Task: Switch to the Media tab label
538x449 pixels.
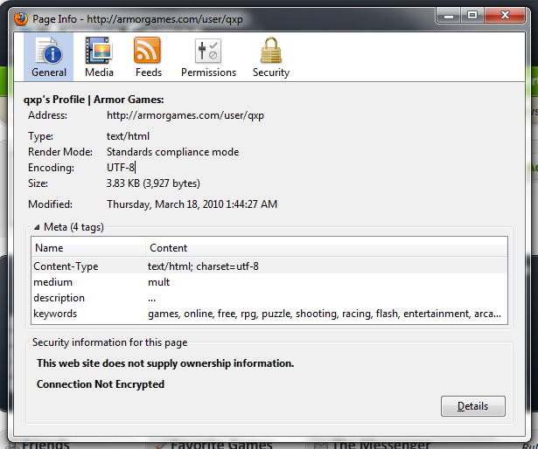Action: tap(99, 73)
